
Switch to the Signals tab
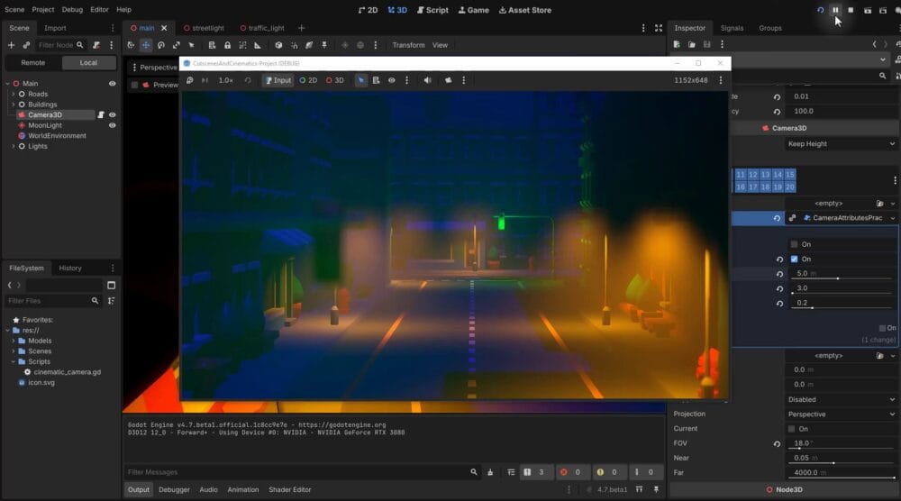point(732,28)
